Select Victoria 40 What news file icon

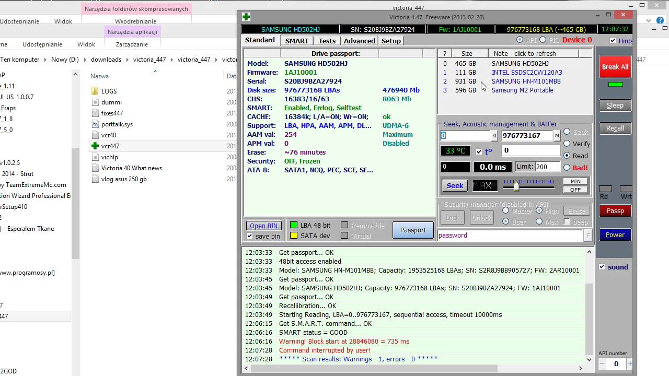point(95,168)
